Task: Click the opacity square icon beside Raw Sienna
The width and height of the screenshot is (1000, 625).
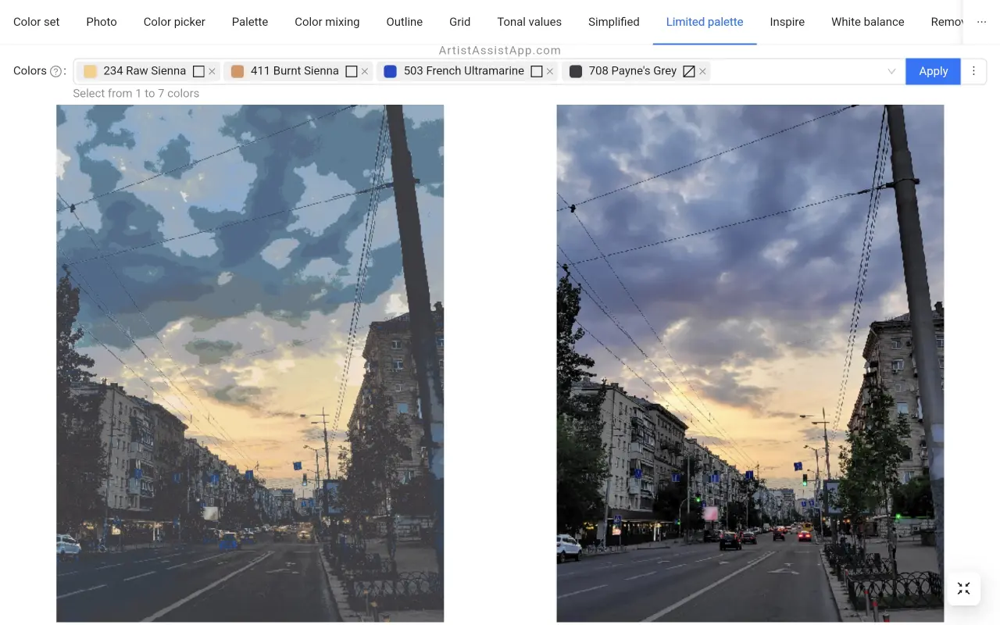Action: tap(198, 71)
